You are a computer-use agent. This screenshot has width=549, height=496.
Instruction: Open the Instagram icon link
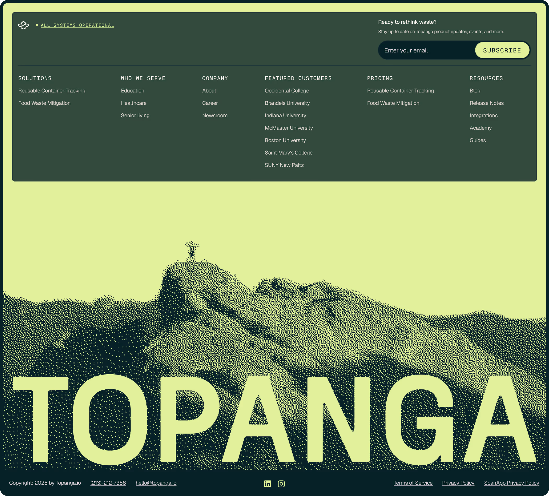pos(281,483)
